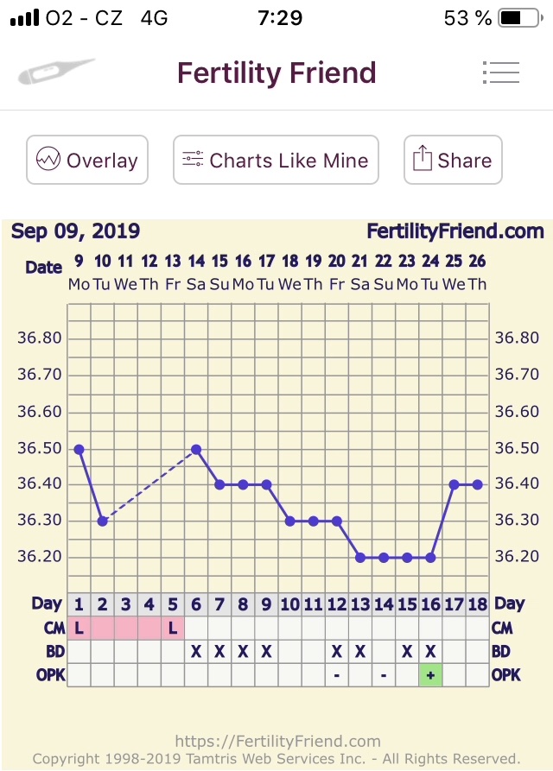Open the hamburger list menu

(501, 73)
